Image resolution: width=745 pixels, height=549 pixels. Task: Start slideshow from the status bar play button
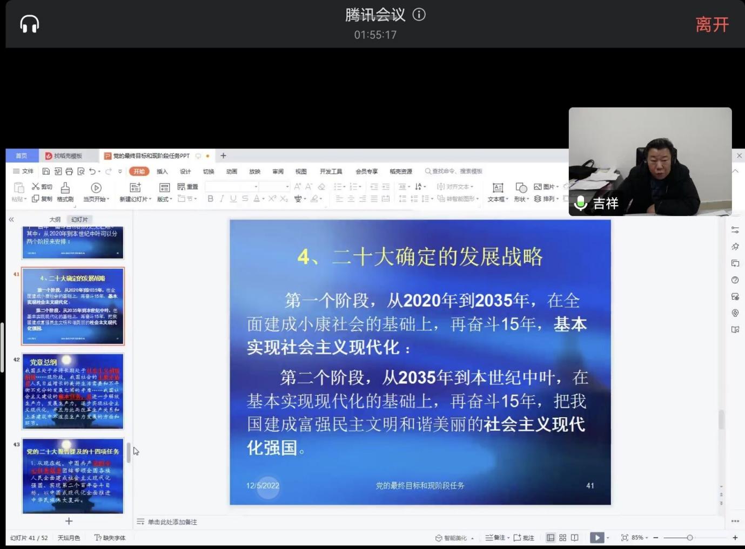click(596, 538)
